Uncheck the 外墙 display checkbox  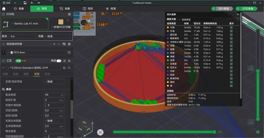pos(231,31)
